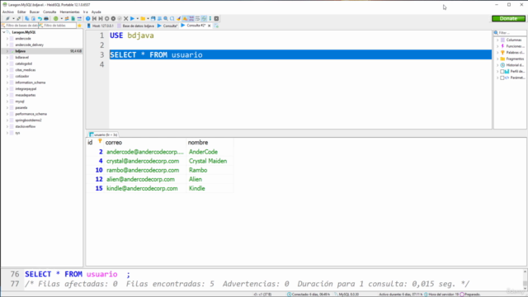Image resolution: width=528 pixels, height=297 pixels.
Task: Sort by the nombre column header
Action: point(210,143)
